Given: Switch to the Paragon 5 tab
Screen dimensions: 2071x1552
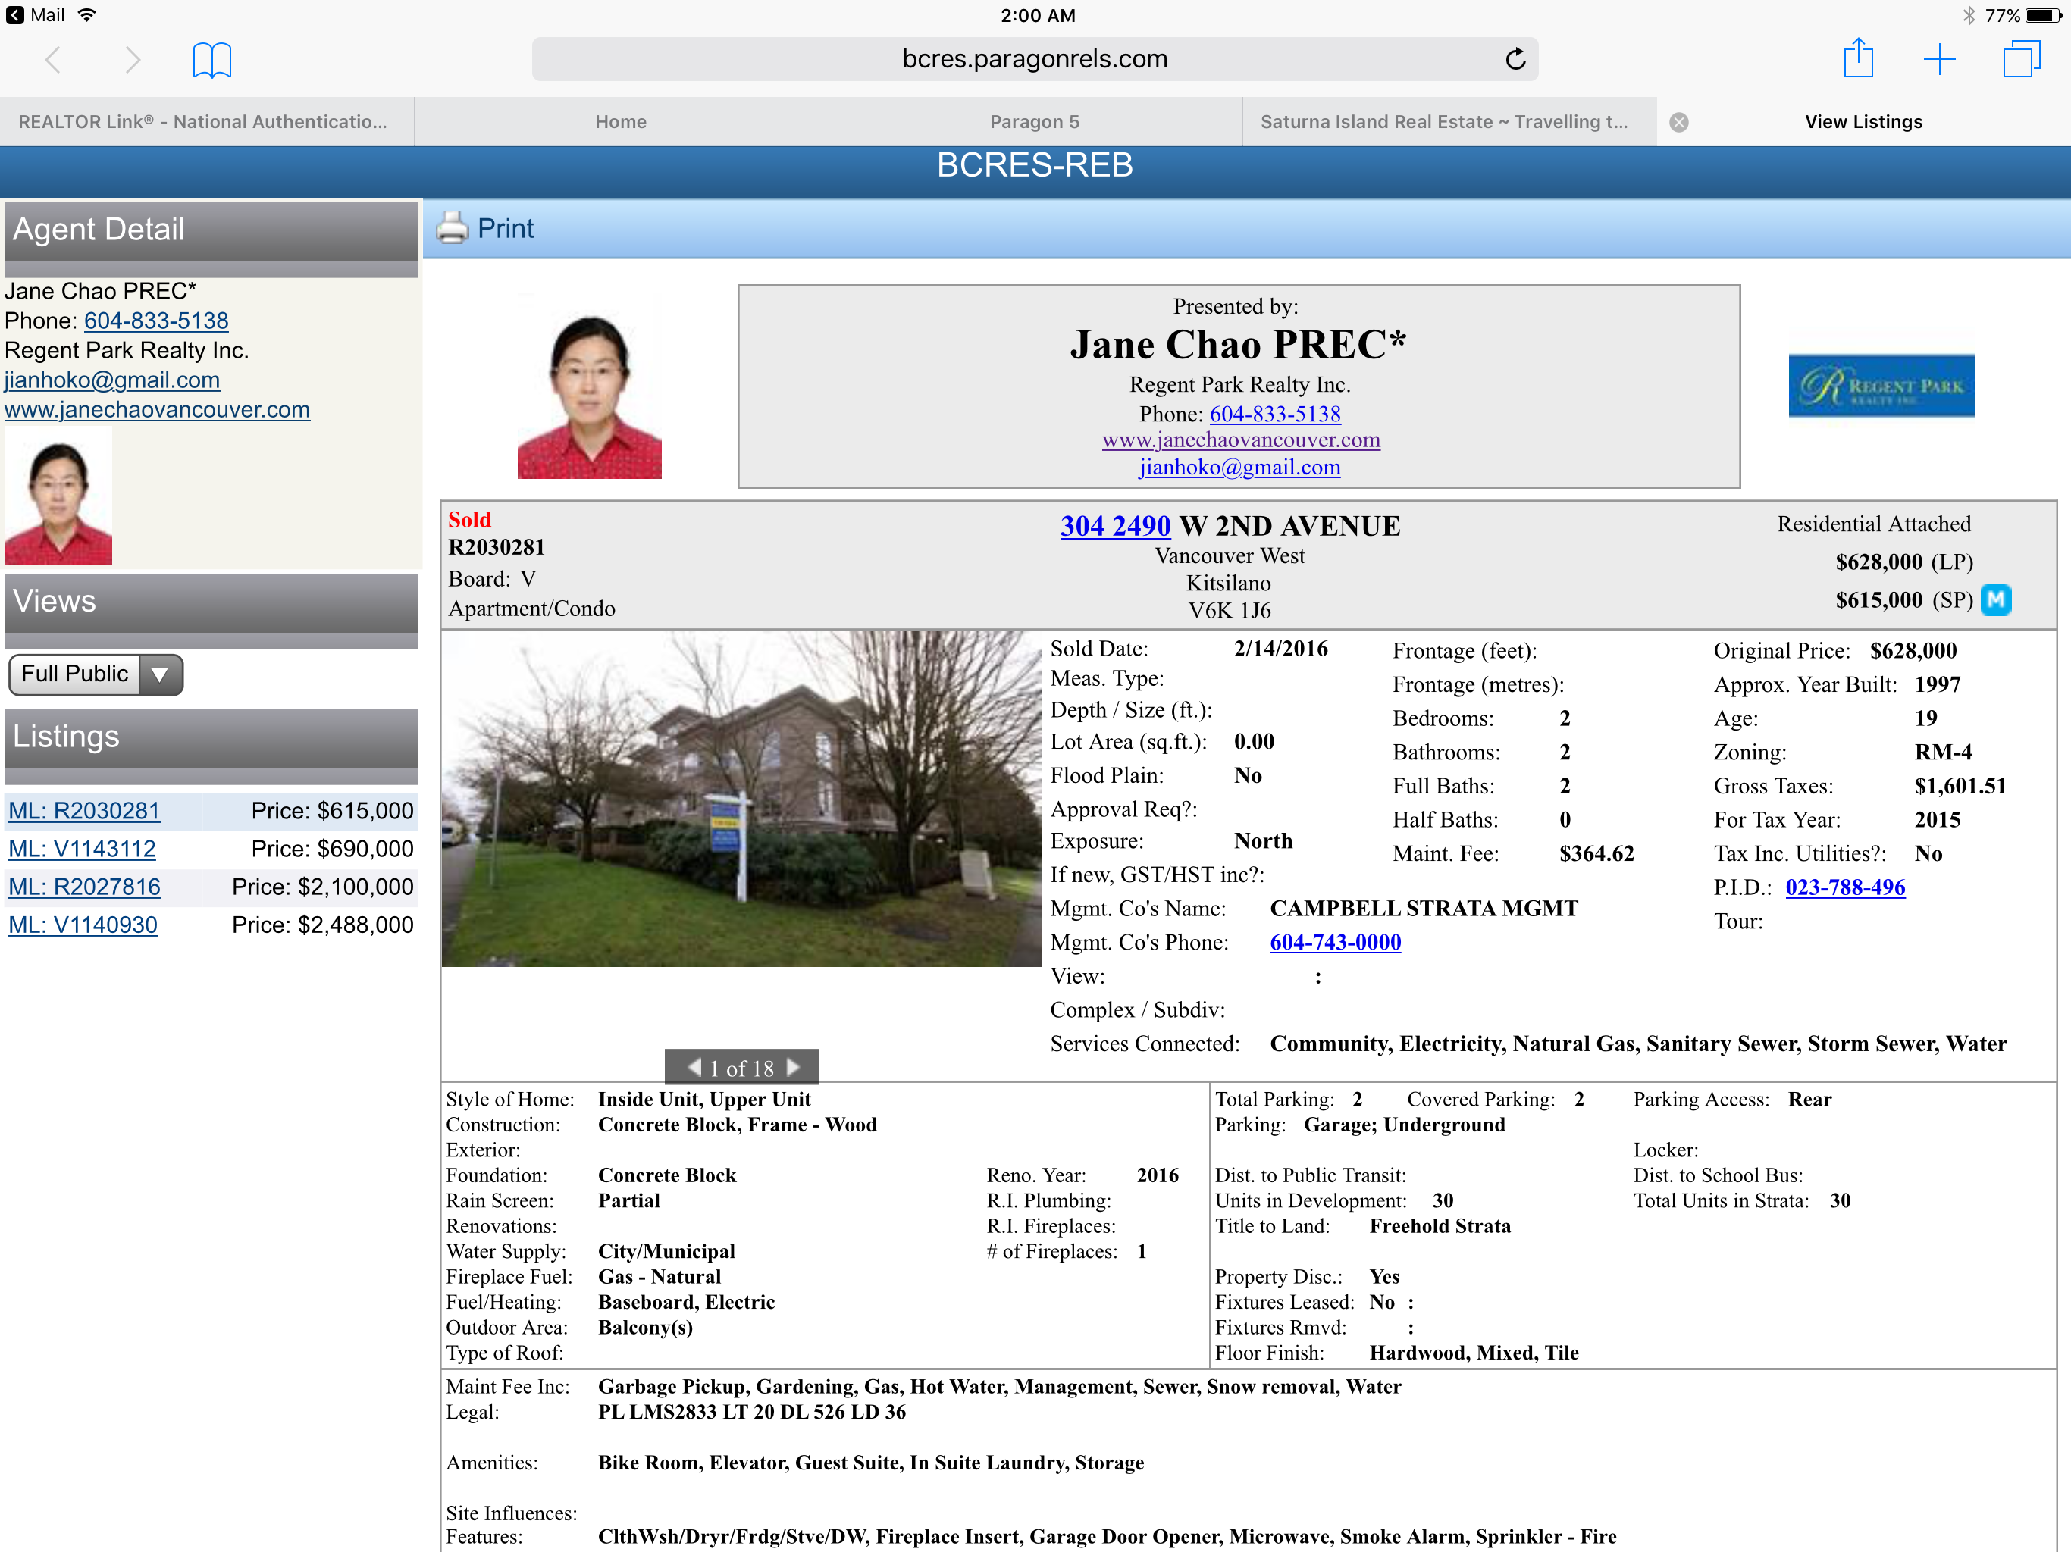Looking at the screenshot, I should click(1035, 122).
